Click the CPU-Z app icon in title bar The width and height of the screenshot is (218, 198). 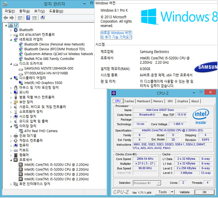click(x=114, y=93)
